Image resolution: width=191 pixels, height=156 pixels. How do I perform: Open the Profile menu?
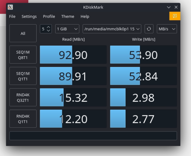(x=49, y=16)
